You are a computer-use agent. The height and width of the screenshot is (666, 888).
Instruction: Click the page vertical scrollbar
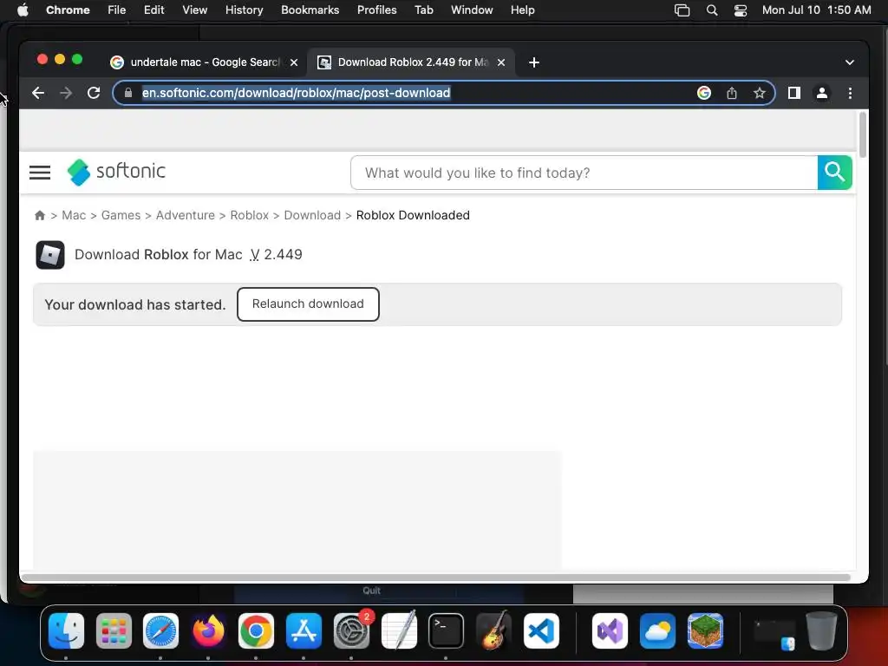[x=863, y=134]
